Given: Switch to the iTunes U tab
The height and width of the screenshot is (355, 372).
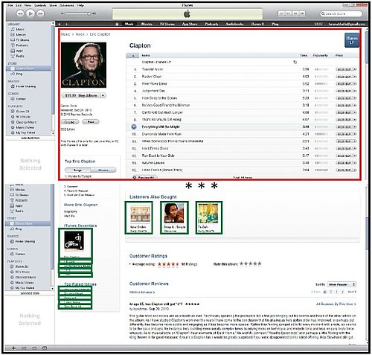Looking at the screenshot, I should (257, 24).
